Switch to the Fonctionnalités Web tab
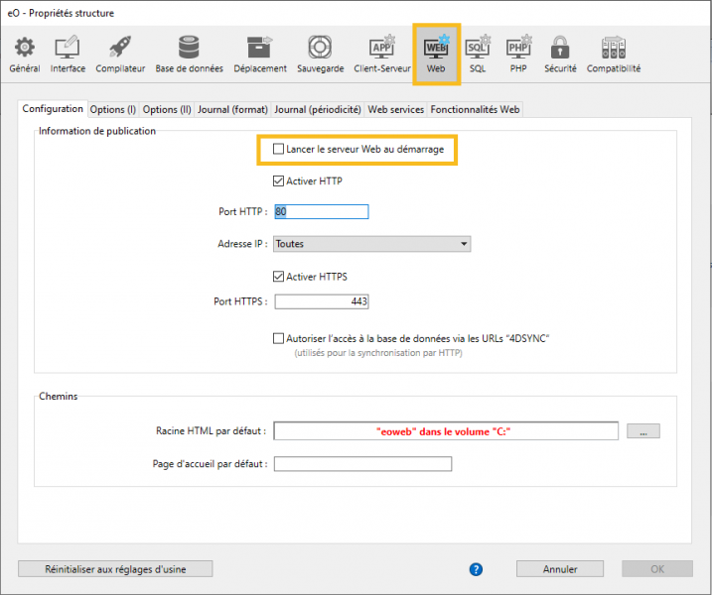The height and width of the screenshot is (595, 712). (x=475, y=109)
